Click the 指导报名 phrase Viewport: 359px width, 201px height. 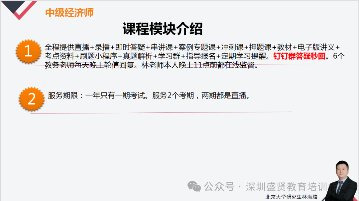[200, 56]
